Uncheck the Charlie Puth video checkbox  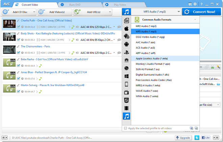pos(18,27)
